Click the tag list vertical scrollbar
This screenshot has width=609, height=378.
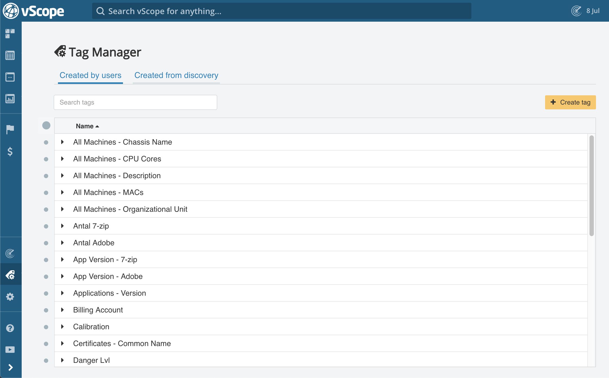(x=591, y=186)
